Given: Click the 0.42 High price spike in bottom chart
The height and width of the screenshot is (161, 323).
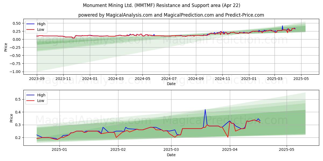Looking at the screenshot, I should click(x=205, y=109).
